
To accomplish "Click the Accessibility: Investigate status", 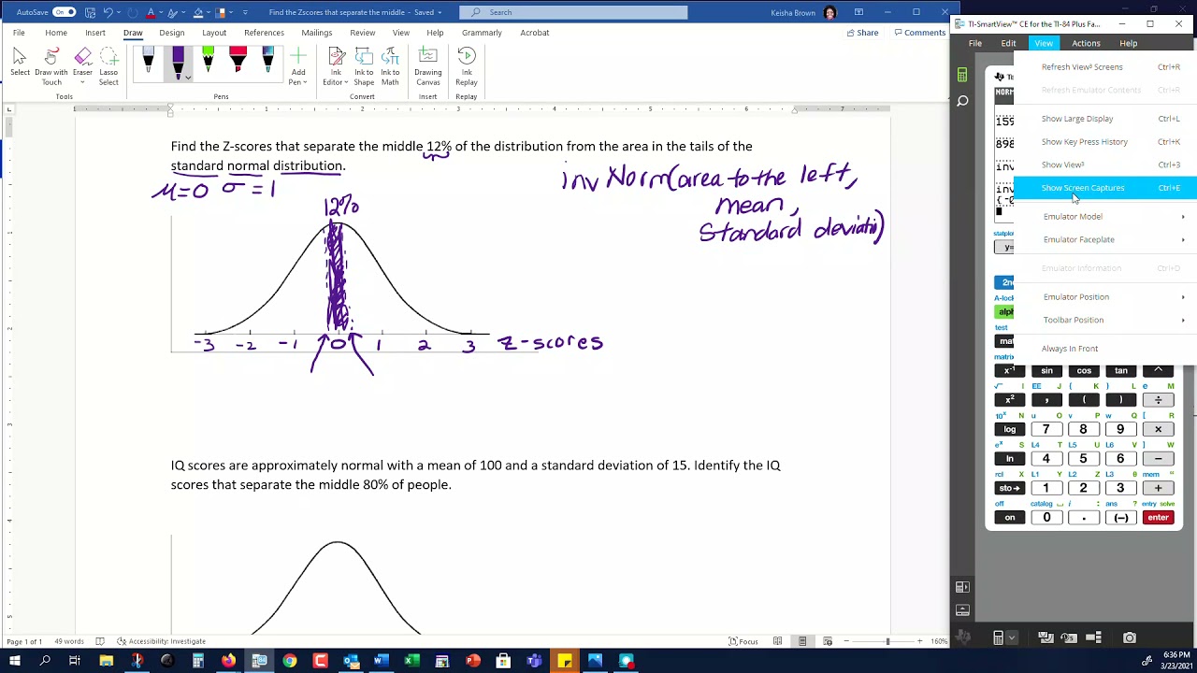I will pyautogui.click(x=161, y=641).
